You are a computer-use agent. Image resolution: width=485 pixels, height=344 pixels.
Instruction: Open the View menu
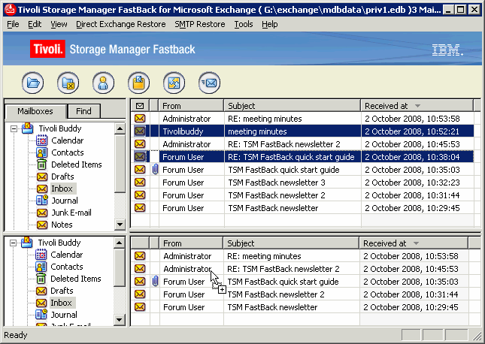pyautogui.click(x=59, y=24)
